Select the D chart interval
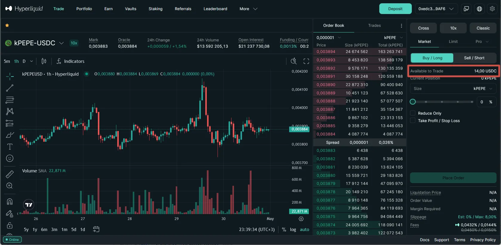This screenshot has height=245, width=501. 24,61
